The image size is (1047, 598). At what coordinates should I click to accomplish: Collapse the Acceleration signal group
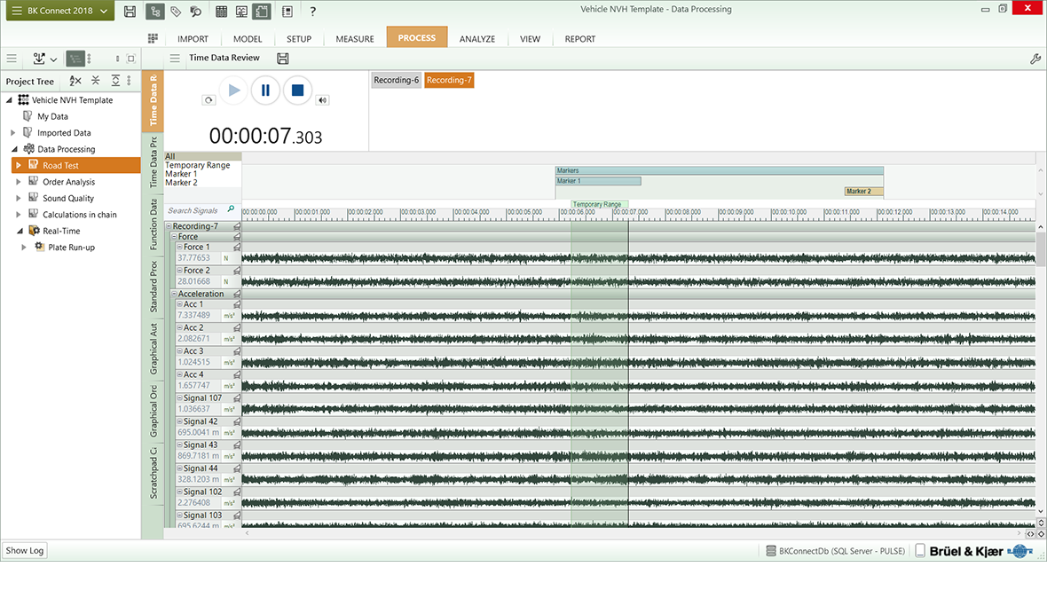172,294
